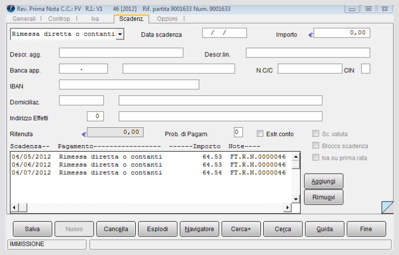
Task: Toggle the Iva su prima rata checkbox
Action: pos(316,158)
